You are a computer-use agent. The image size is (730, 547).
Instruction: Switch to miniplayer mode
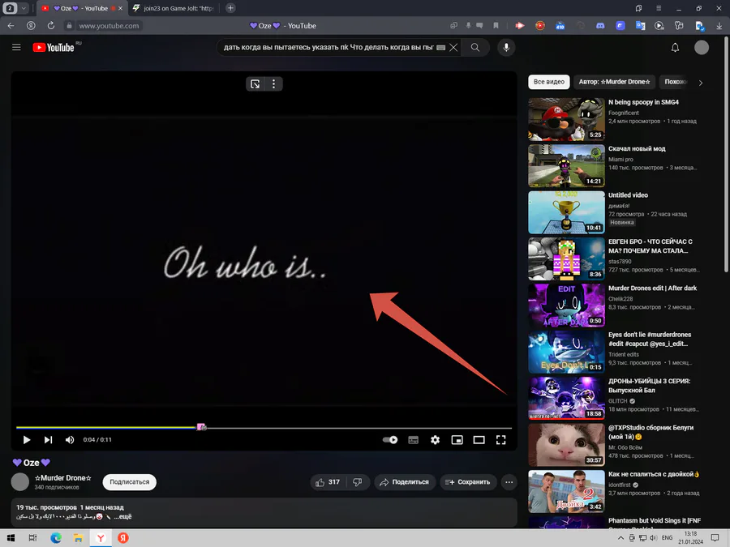(x=457, y=439)
